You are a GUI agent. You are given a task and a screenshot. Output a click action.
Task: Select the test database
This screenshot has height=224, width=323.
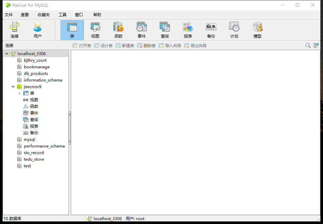27,166
